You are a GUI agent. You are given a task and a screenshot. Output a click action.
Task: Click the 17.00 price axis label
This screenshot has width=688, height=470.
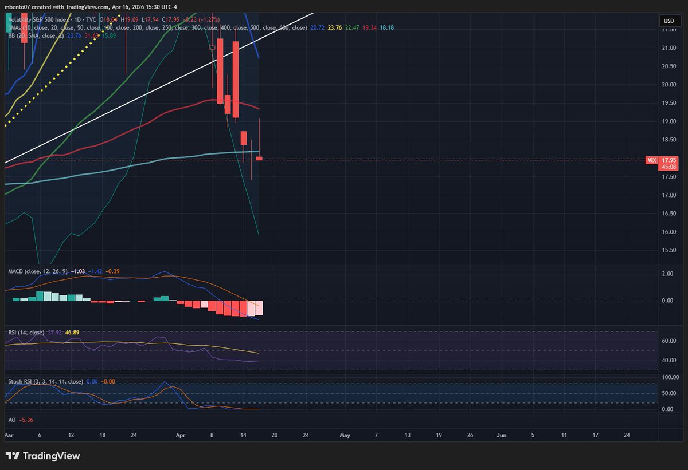click(x=669, y=195)
